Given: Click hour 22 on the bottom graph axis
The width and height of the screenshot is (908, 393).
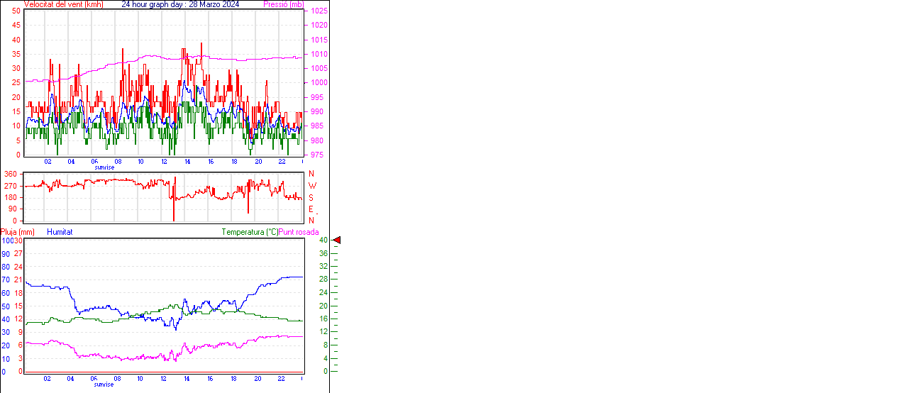Looking at the screenshot, I should pos(282,379).
